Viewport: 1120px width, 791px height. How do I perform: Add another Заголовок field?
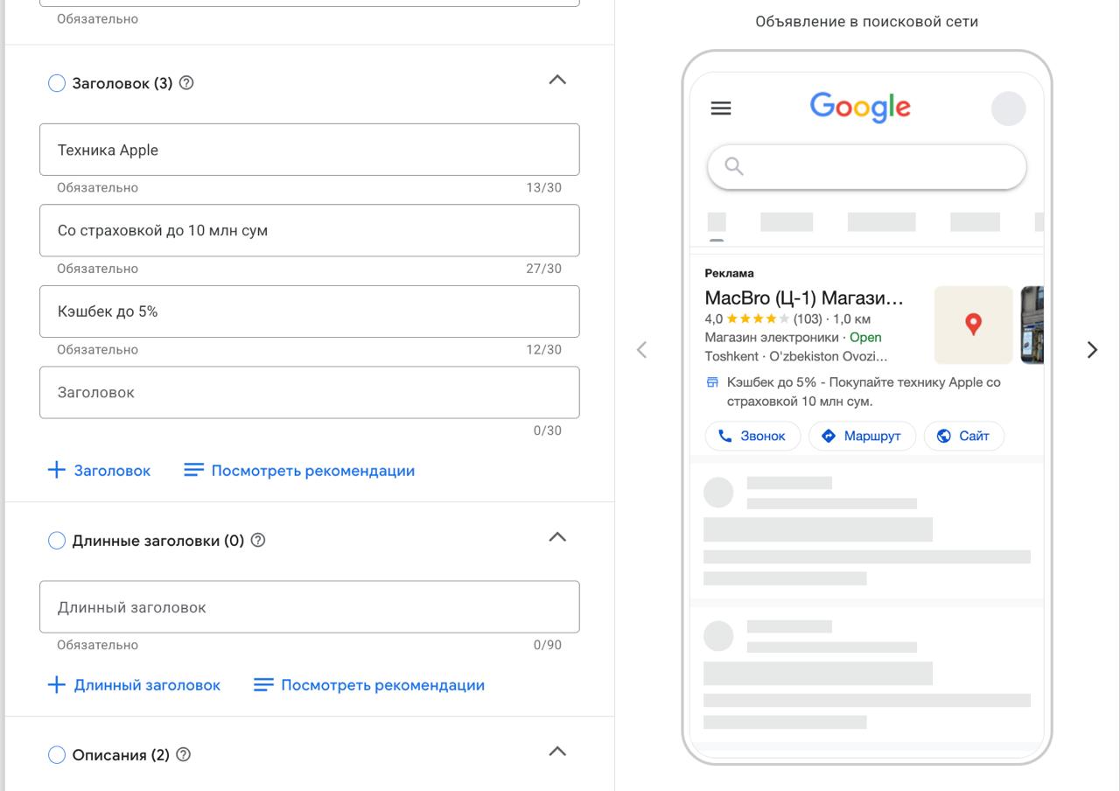[x=99, y=471]
